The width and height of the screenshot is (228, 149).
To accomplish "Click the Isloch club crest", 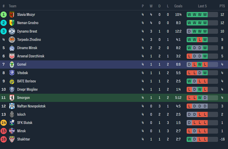I will coord(12,115).
